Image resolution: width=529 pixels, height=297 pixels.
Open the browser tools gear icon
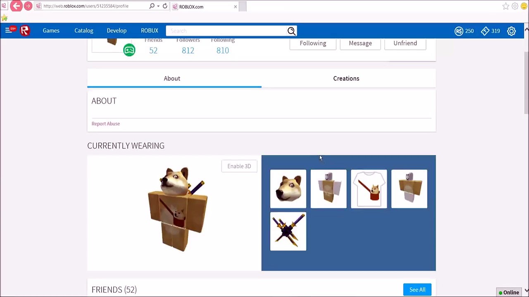click(515, 6)
